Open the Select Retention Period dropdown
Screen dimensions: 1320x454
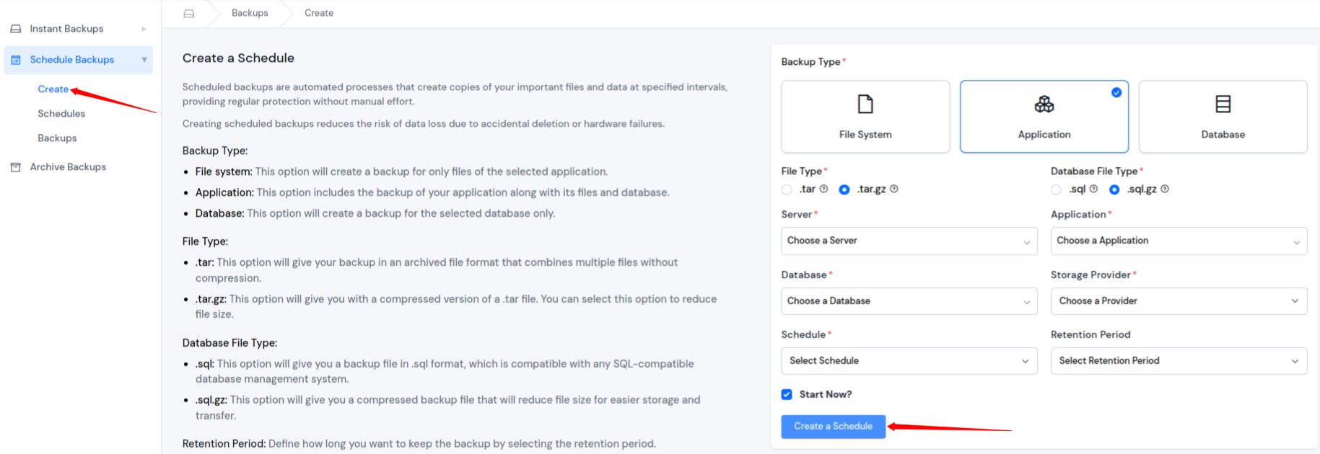[1178, 360]
